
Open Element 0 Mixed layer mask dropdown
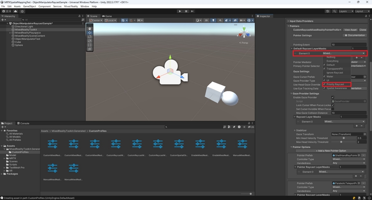click(x=344, y=53)
